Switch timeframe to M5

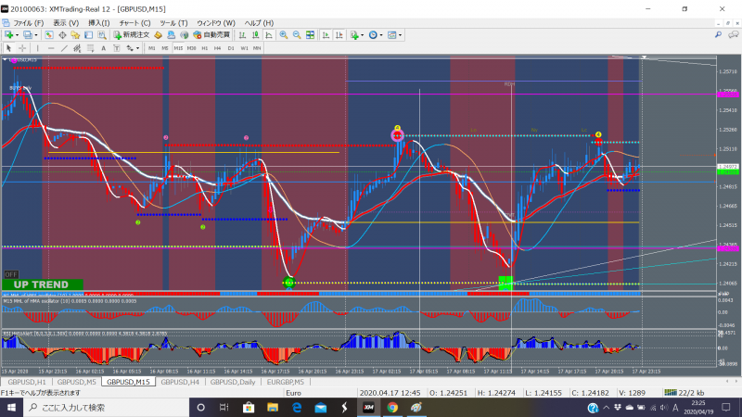coord(165,48)
